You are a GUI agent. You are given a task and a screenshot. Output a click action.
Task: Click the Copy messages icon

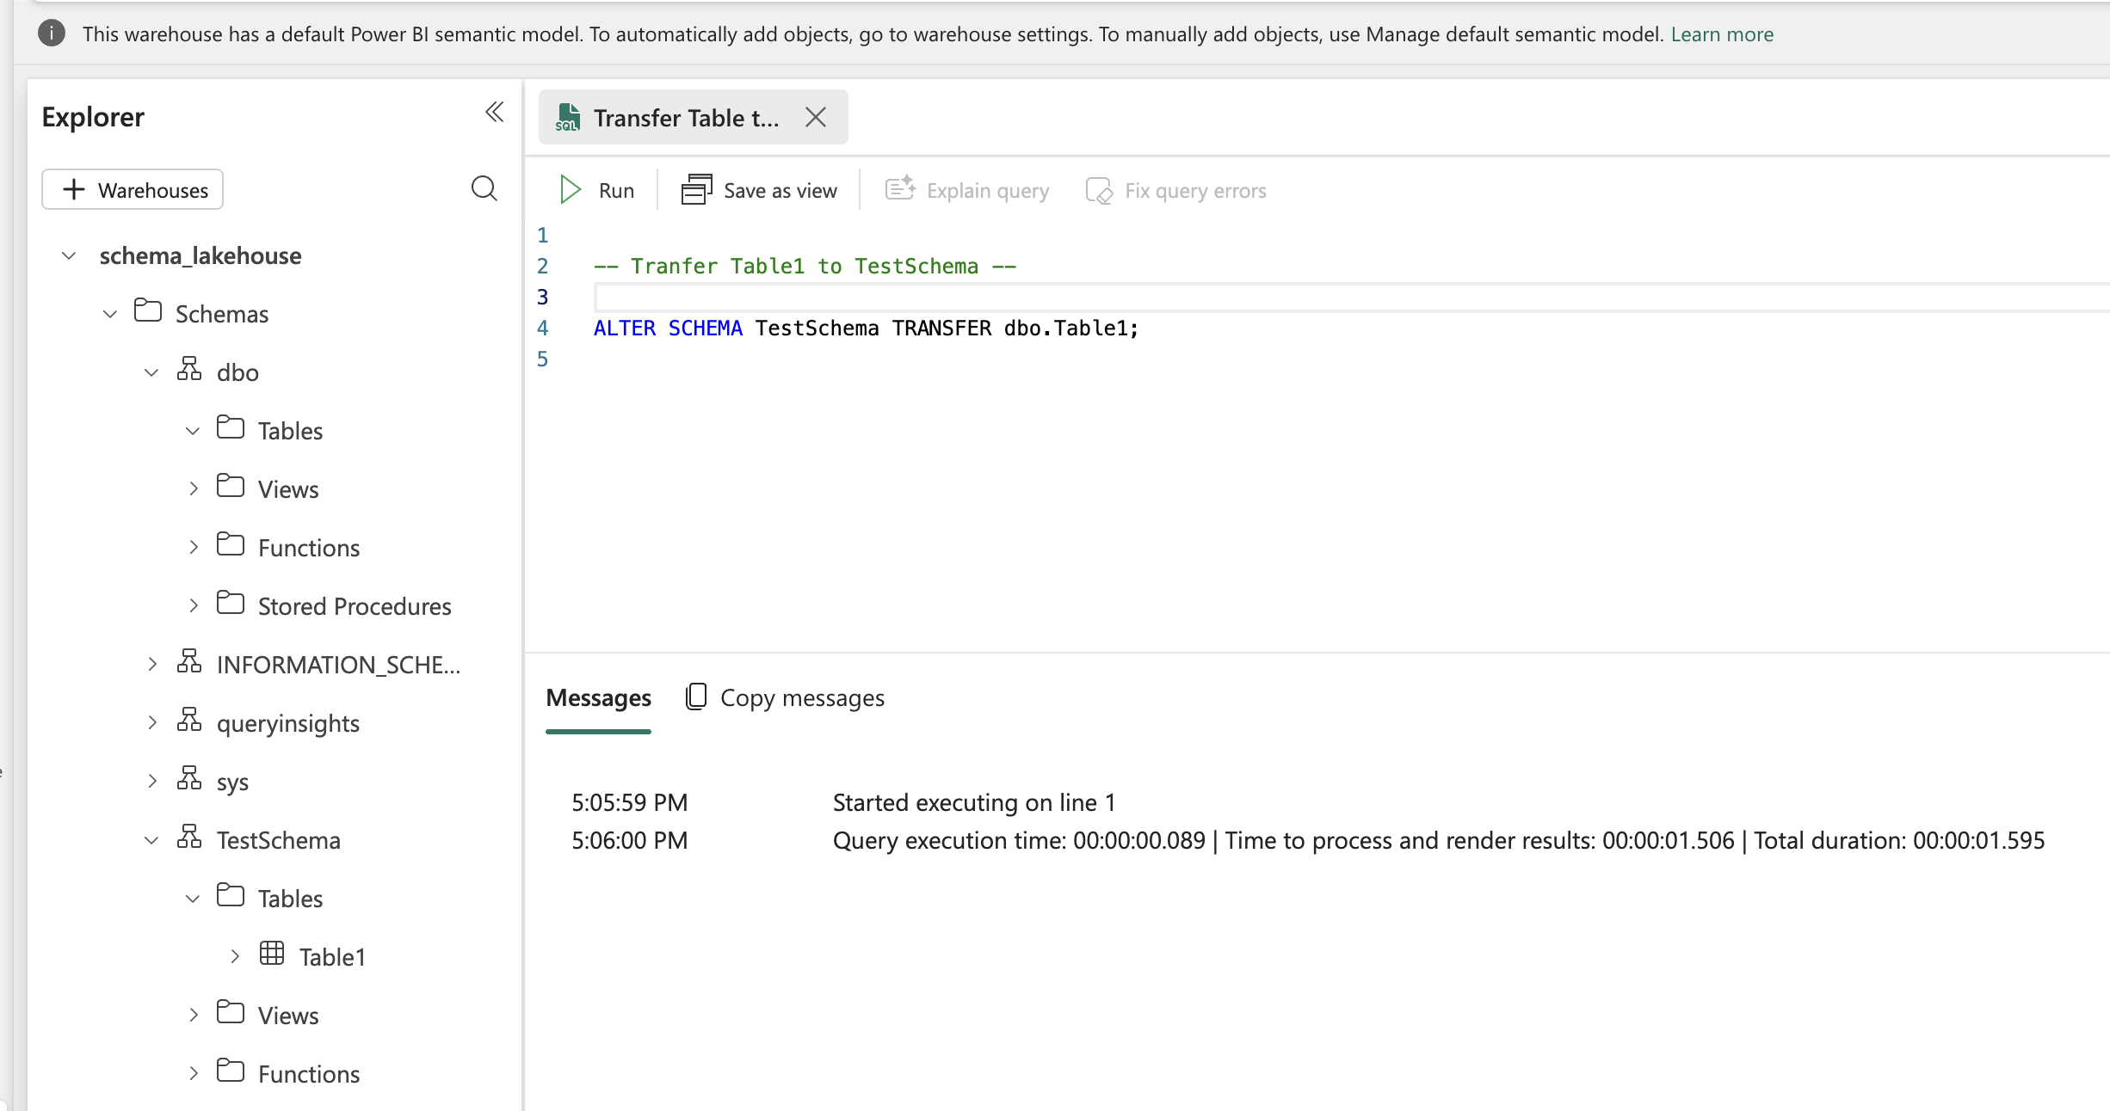coord(696,697)
